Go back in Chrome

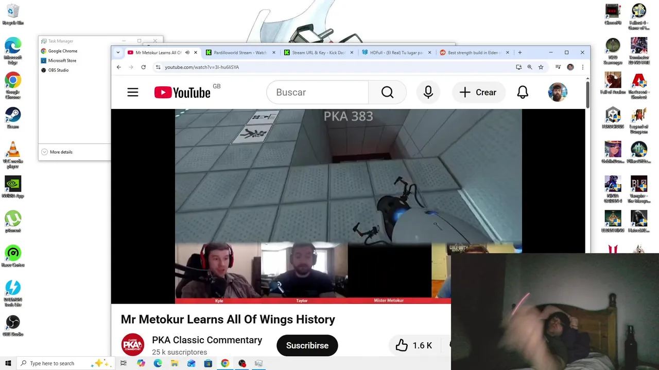pyautogui.click(x=119, y=67)
